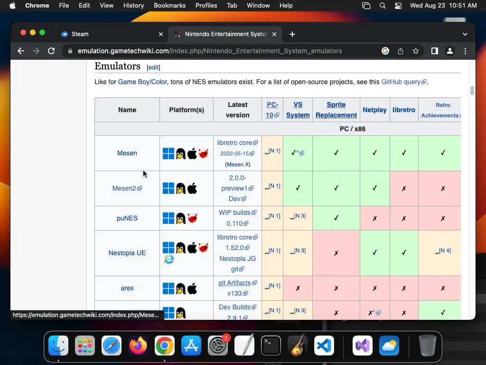Open App Store from the dock
The height and width of the screenshot is (365, 486).
pos(191,346)
